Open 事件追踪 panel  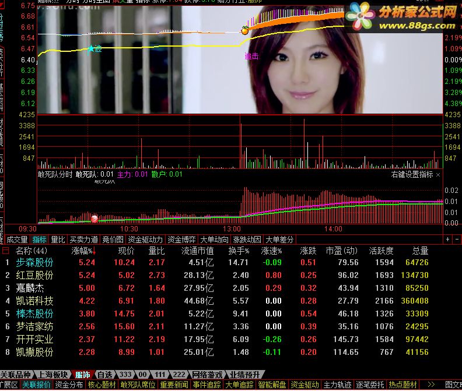(x=207, y=385)
